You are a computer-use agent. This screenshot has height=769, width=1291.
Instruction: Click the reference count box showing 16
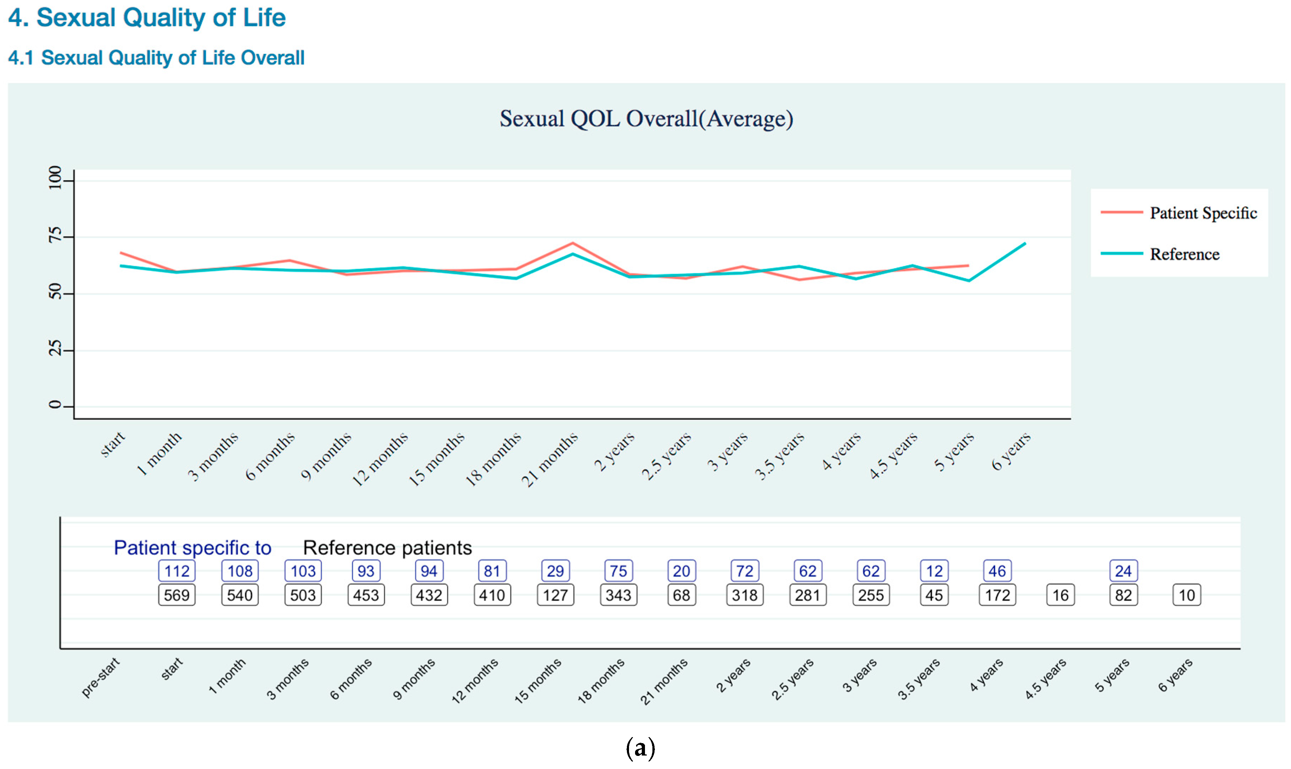[1060, 595]
